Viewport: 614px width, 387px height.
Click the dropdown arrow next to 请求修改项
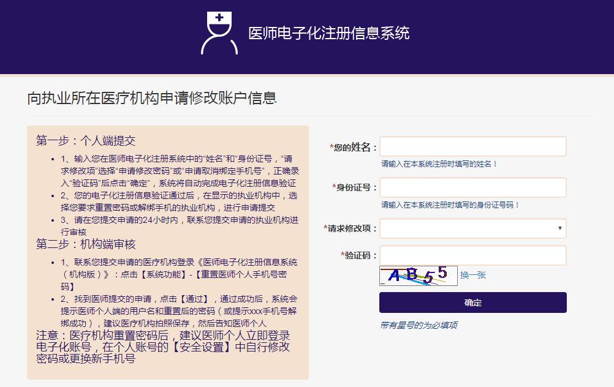559,228
